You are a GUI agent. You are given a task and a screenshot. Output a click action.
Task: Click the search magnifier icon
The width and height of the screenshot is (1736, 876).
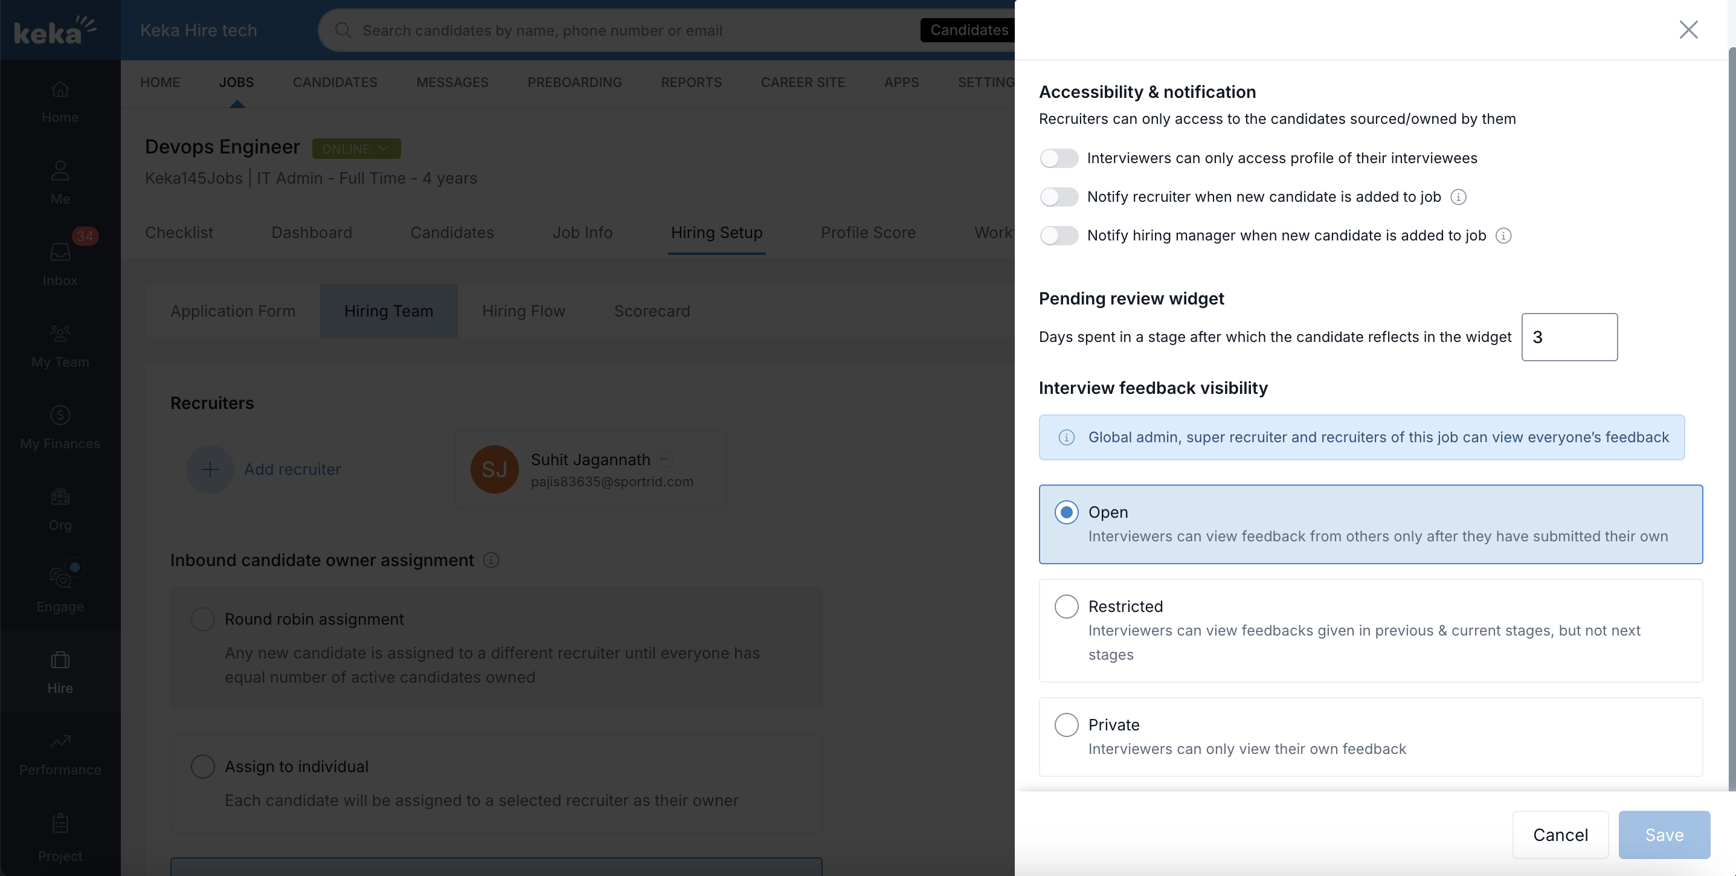pos(343,30)
